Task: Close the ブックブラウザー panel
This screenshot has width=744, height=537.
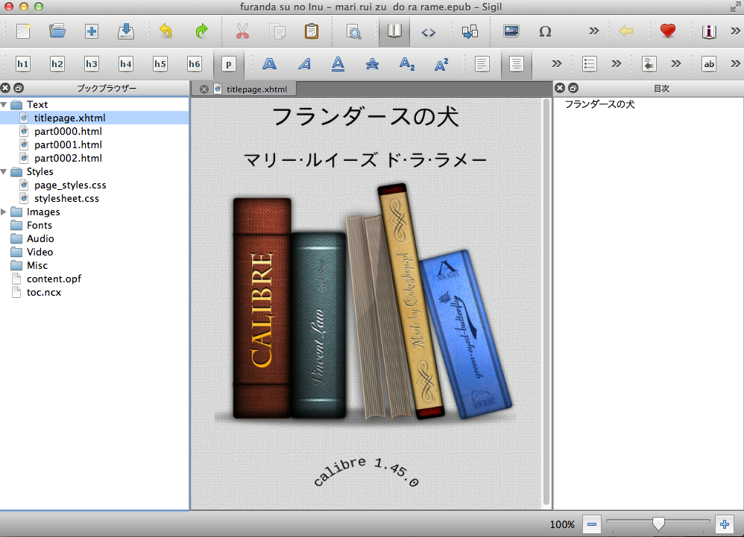Action: (6, 88)
